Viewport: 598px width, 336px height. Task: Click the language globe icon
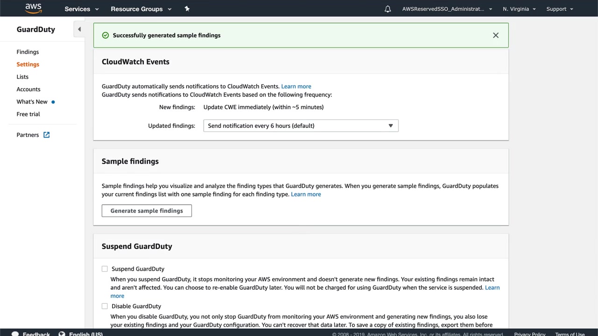[62, 334]
